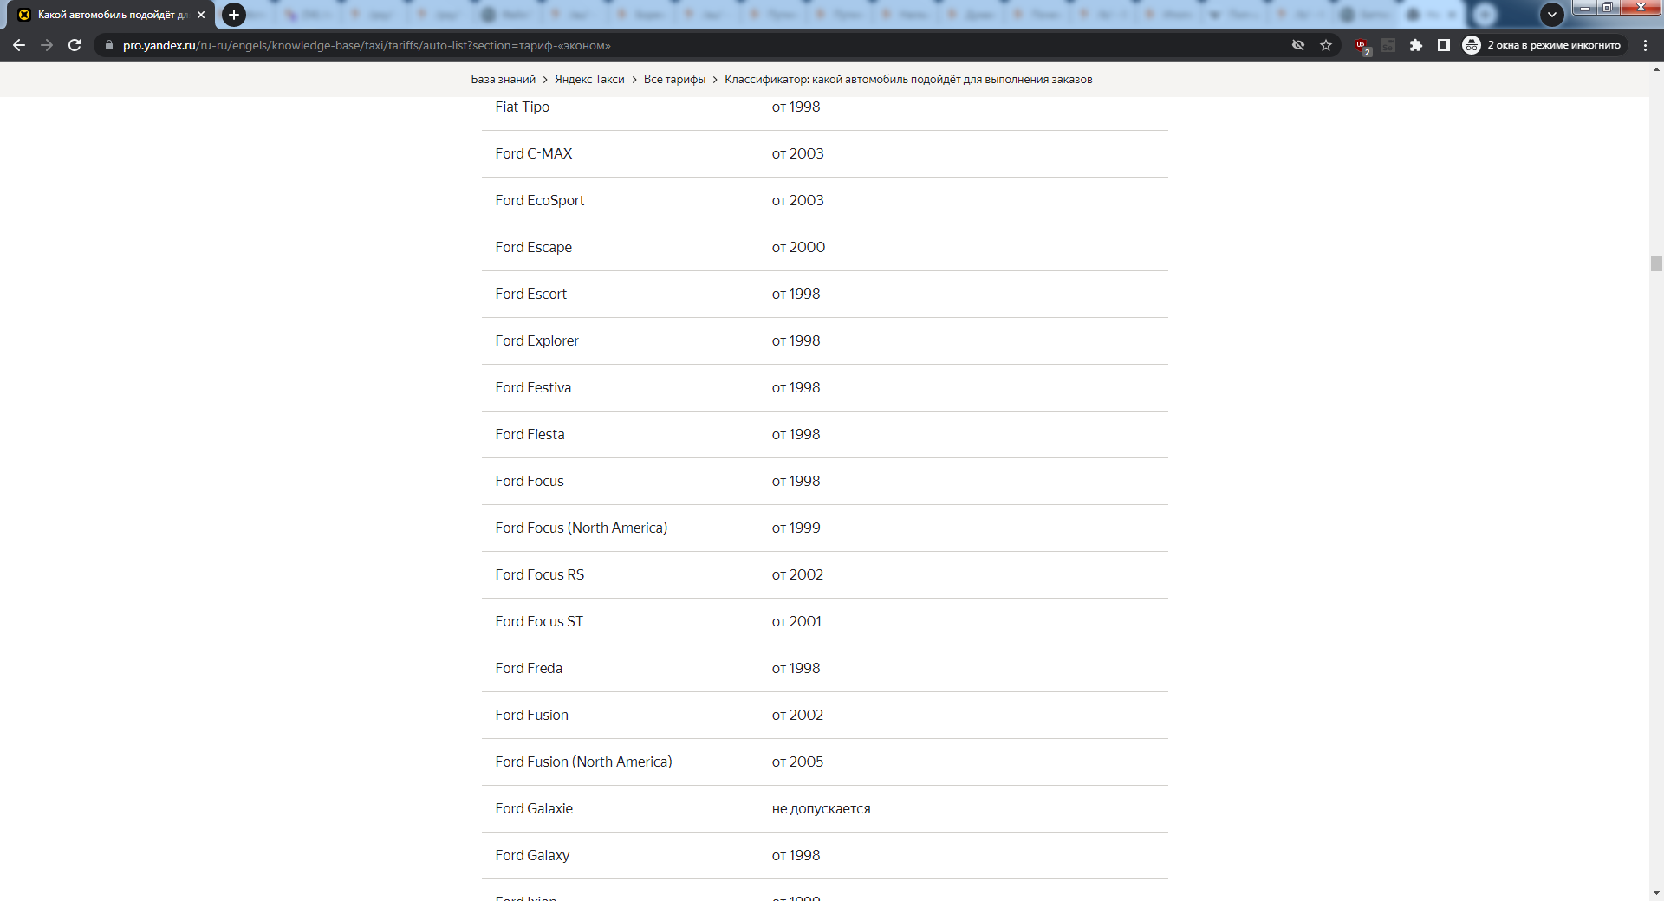Click the scrollbar down arrow
This screenshot has width=1664, height=901.
point(1656,893)
